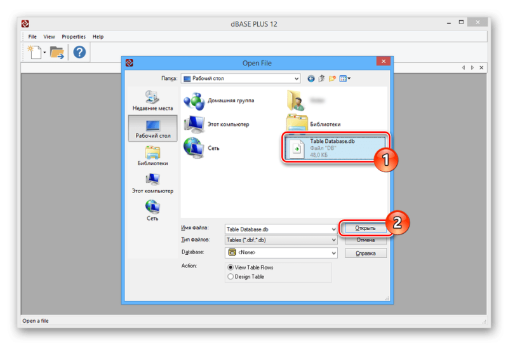Go back with the blue arrow icon
This screenshot has width=508, height=345.
point(311,79)
